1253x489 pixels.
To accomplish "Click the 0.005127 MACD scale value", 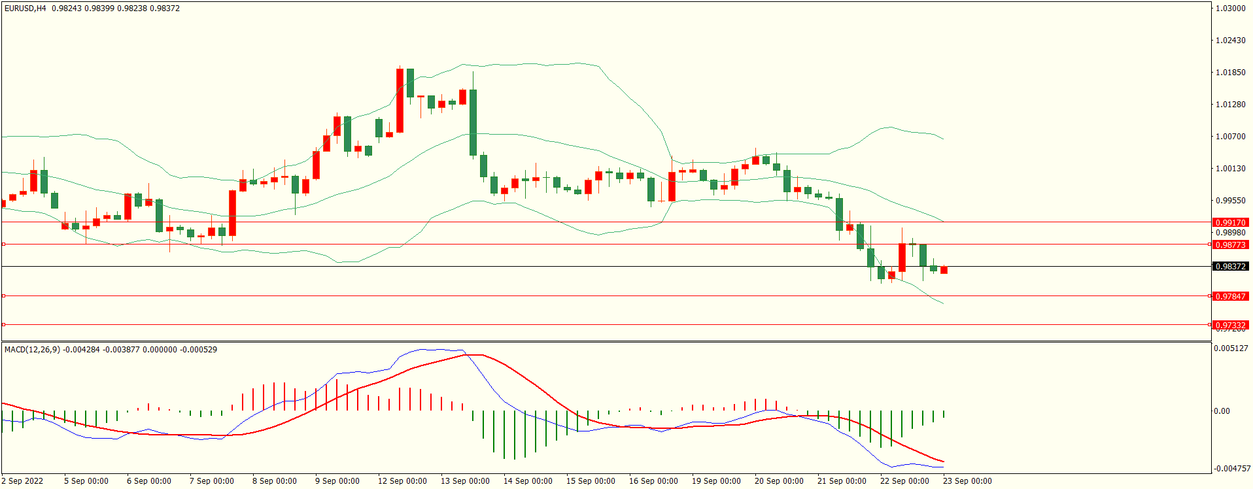I will point(1231,348).
